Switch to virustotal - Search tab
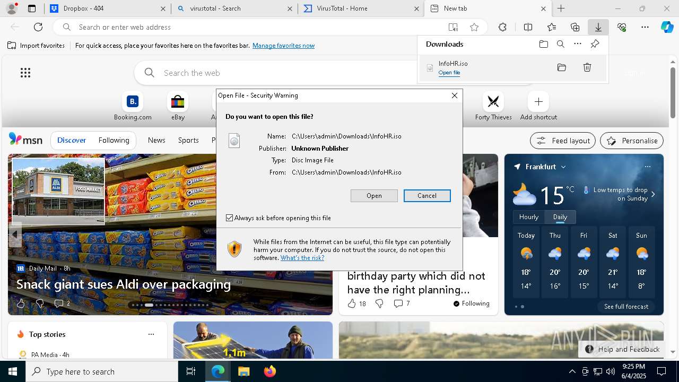Viewport: 679px width, 382px height. (x=234, y=8)
